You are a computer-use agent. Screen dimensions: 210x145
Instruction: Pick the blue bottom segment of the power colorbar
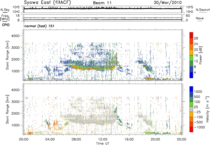point(191,75)
